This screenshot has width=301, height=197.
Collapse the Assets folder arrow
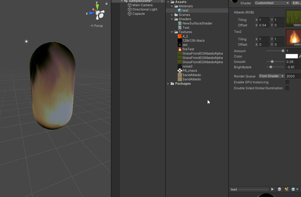click(168, 2)
